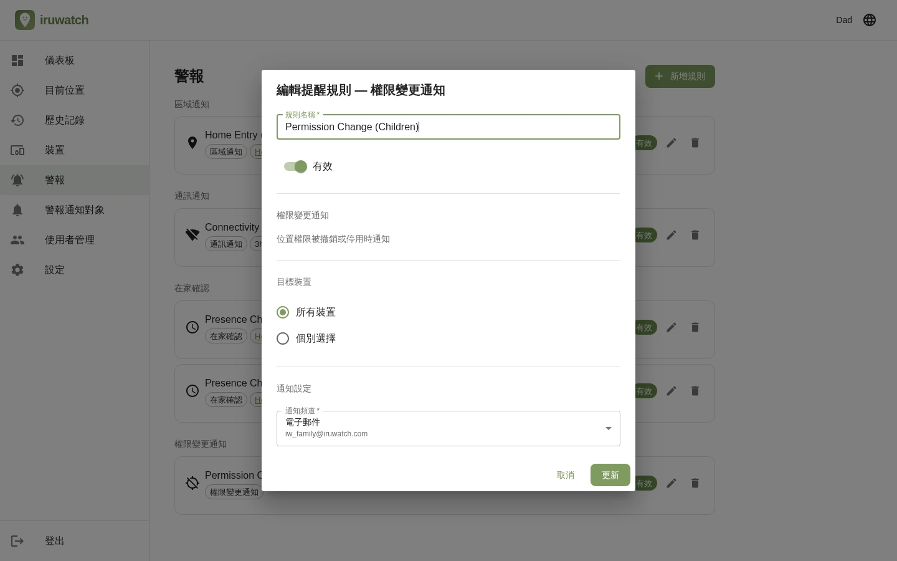Click the 警報 page heading

[189, 76]
